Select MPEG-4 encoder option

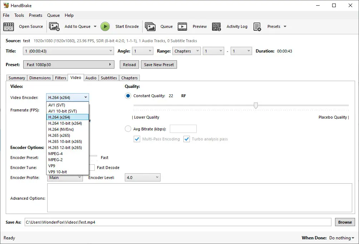pyautogui.click(x=68, y=154)
